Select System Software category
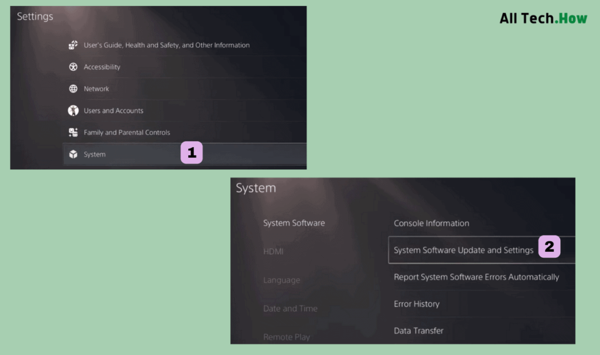Image resolution: width=600 pixels, height=355 pixels. coord(294,223)
